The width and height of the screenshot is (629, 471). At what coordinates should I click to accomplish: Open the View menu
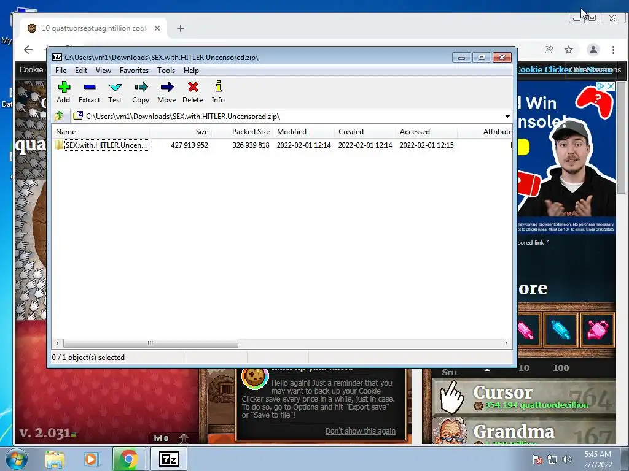coord(103,71)
